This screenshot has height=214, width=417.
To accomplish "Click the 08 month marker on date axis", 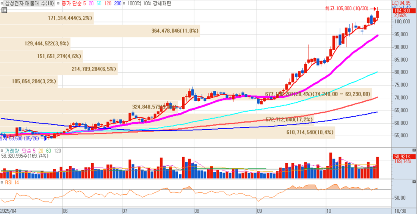I will click(x=197, y=211).
